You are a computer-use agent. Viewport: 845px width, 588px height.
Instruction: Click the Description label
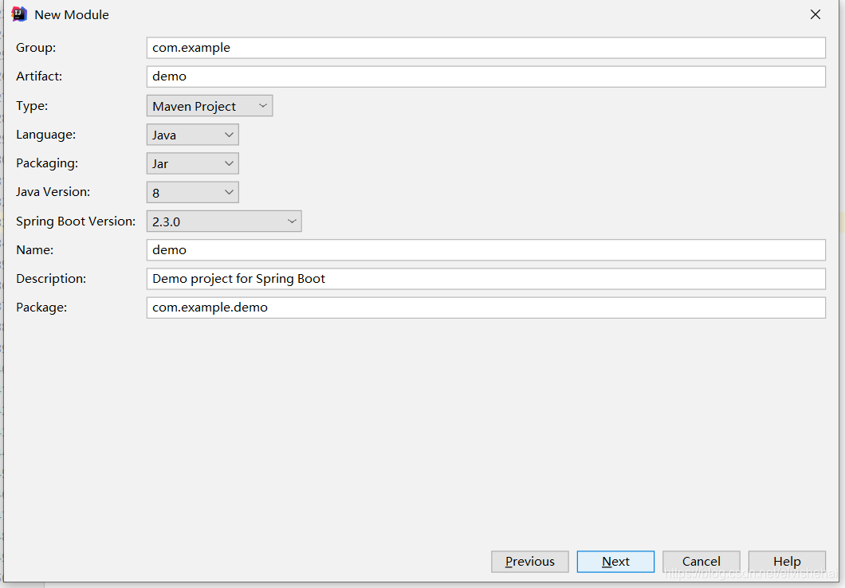(51, 279)
